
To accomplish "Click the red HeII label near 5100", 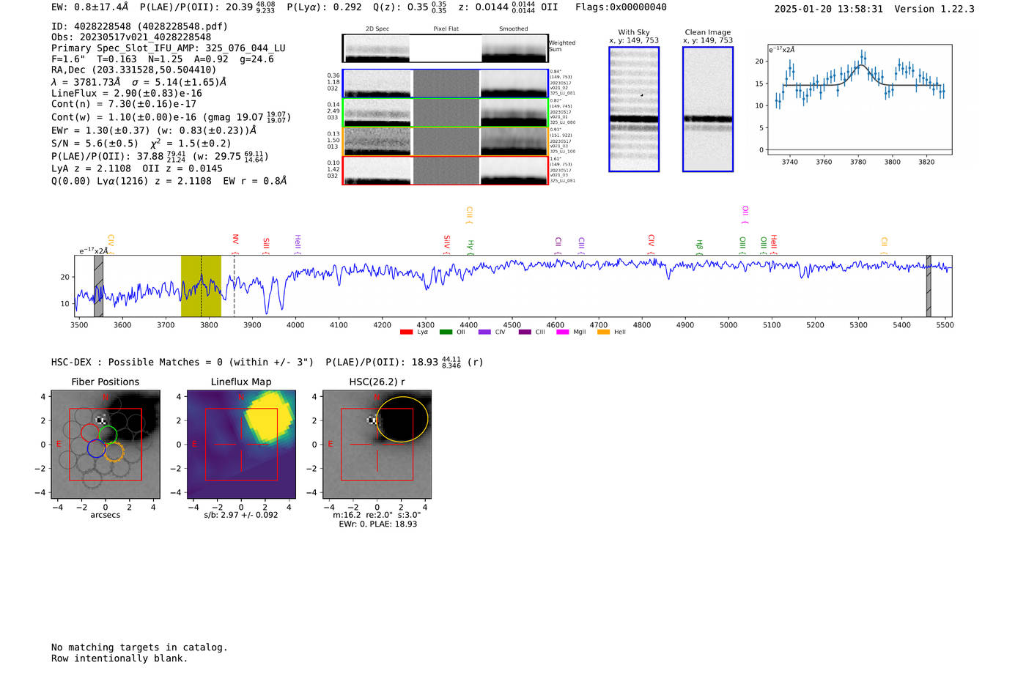I will pos(774,244).
